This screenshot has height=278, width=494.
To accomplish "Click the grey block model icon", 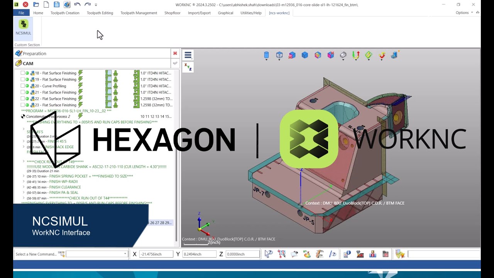I will tap(343, 55).
